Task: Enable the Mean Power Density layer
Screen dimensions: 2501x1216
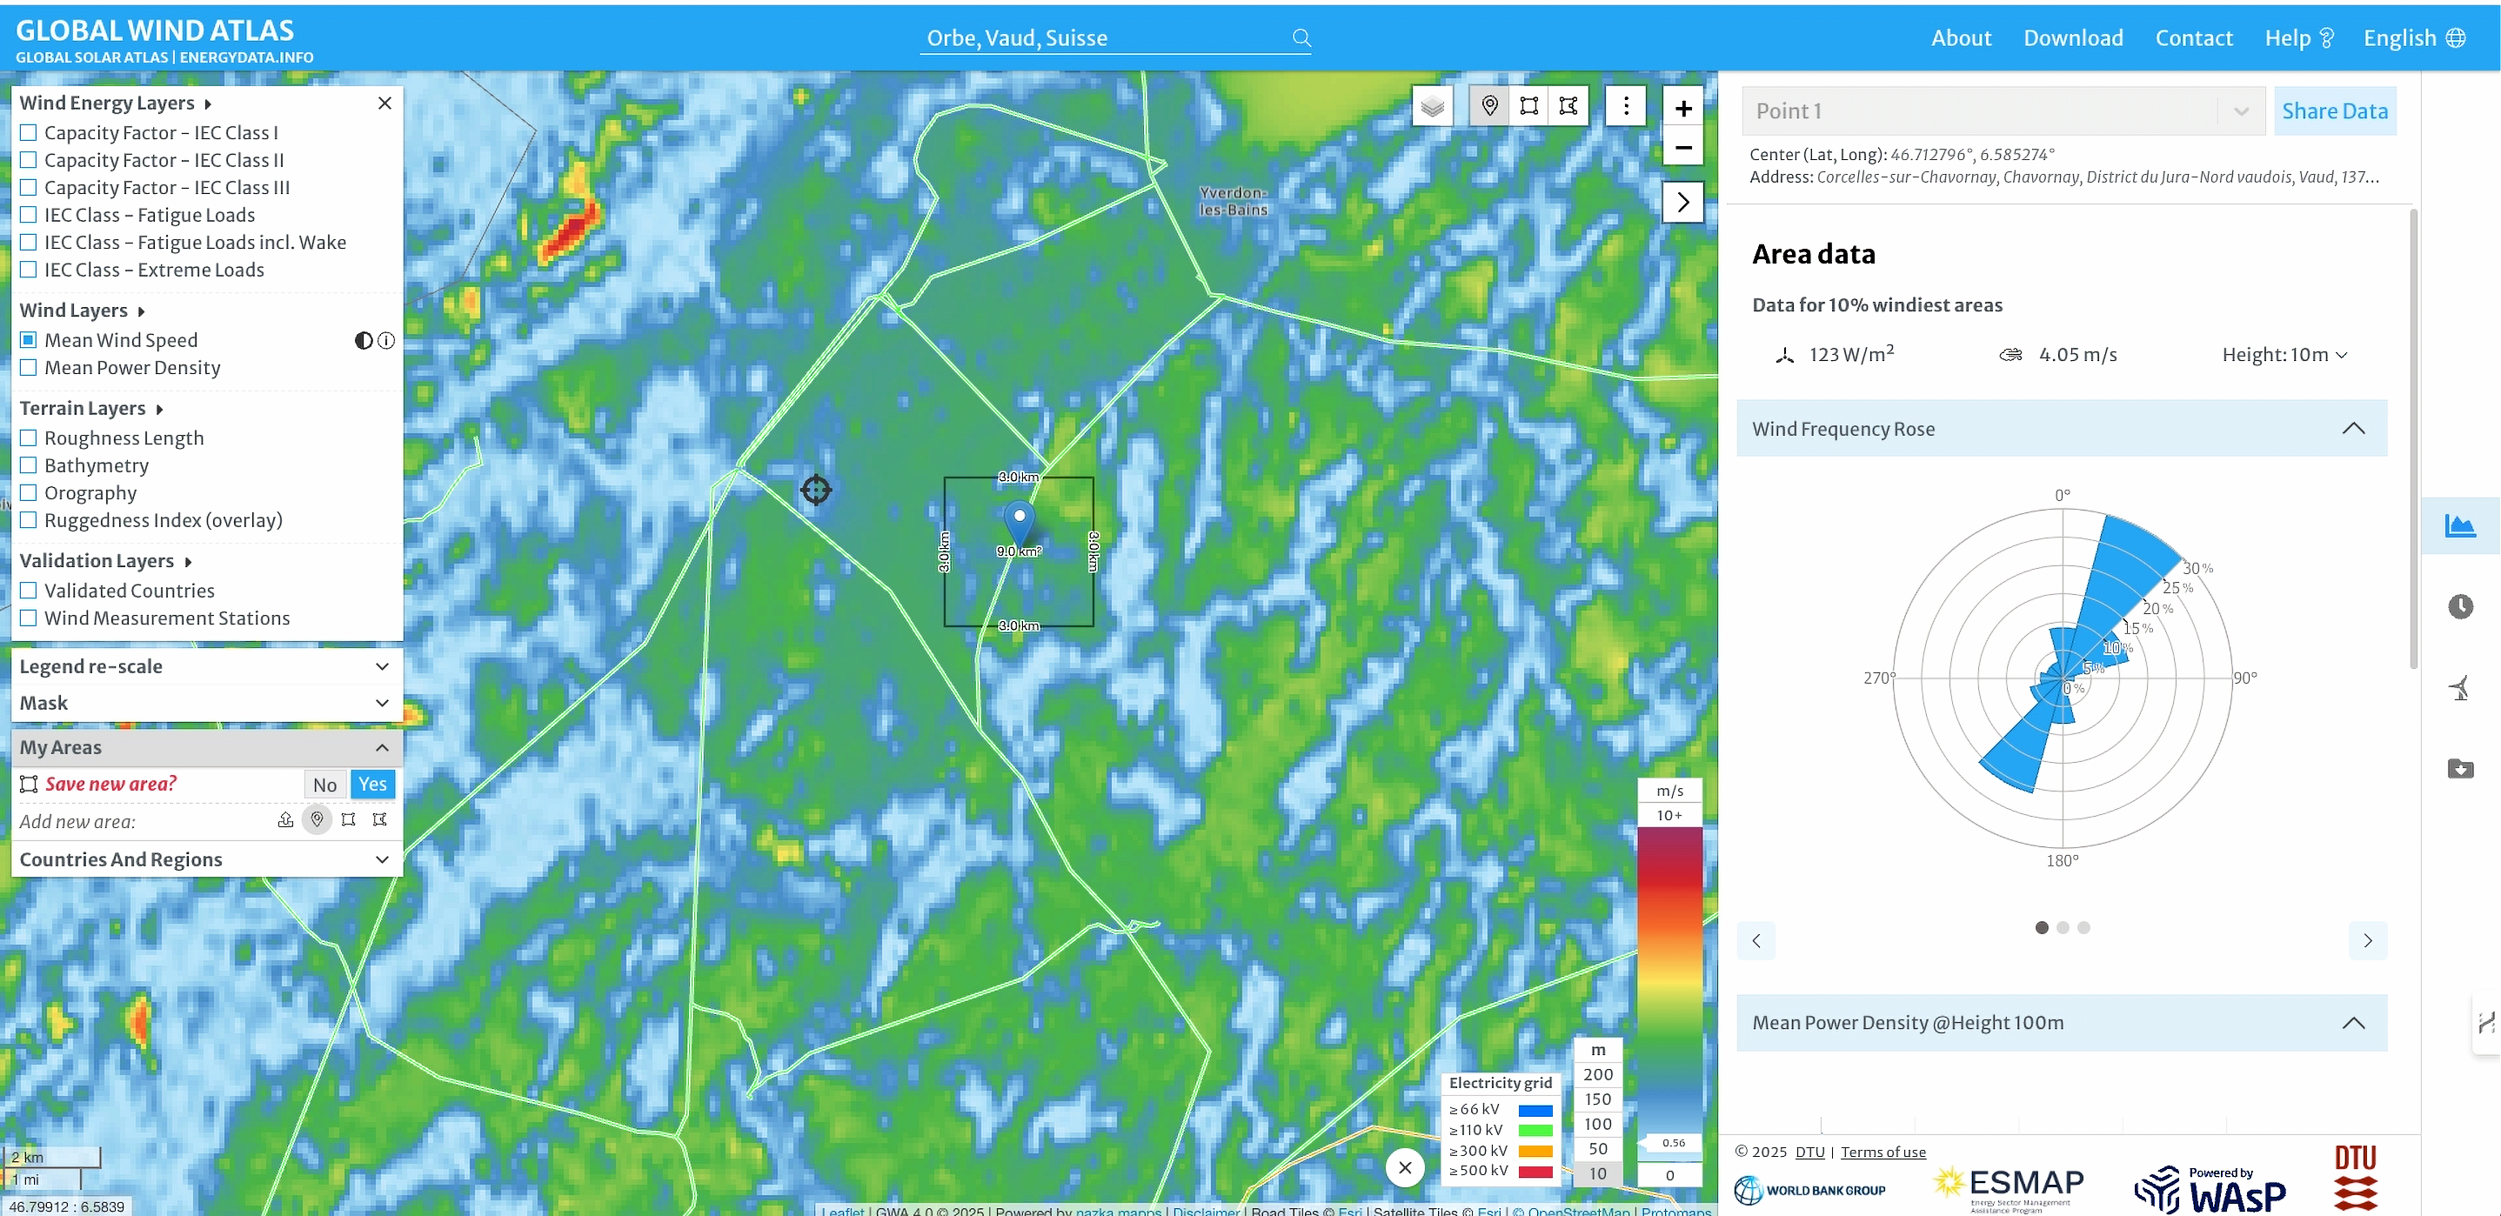Action: [x=28, y=368]
